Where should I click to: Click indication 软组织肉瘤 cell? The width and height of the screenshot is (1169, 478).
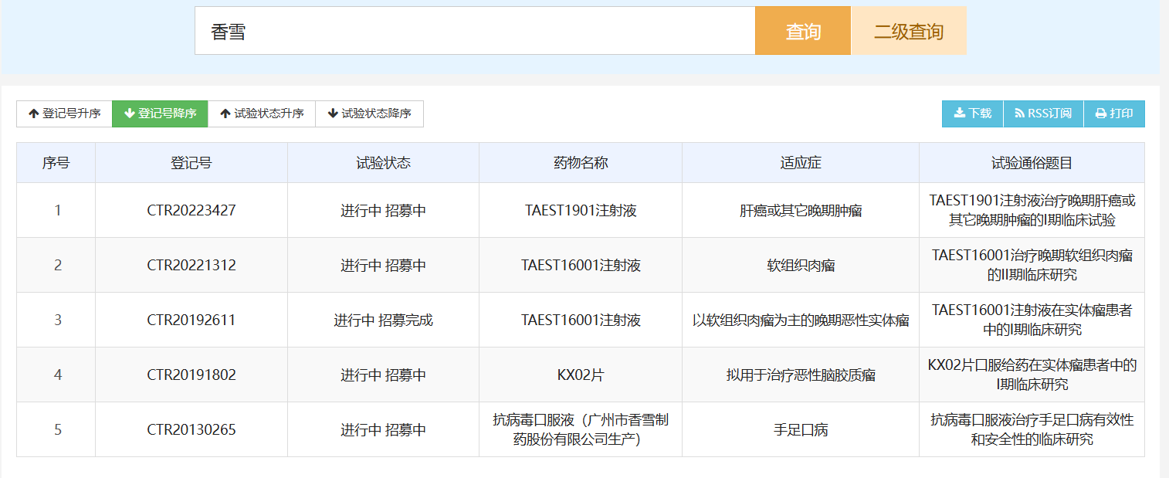(x=801, y=265)
